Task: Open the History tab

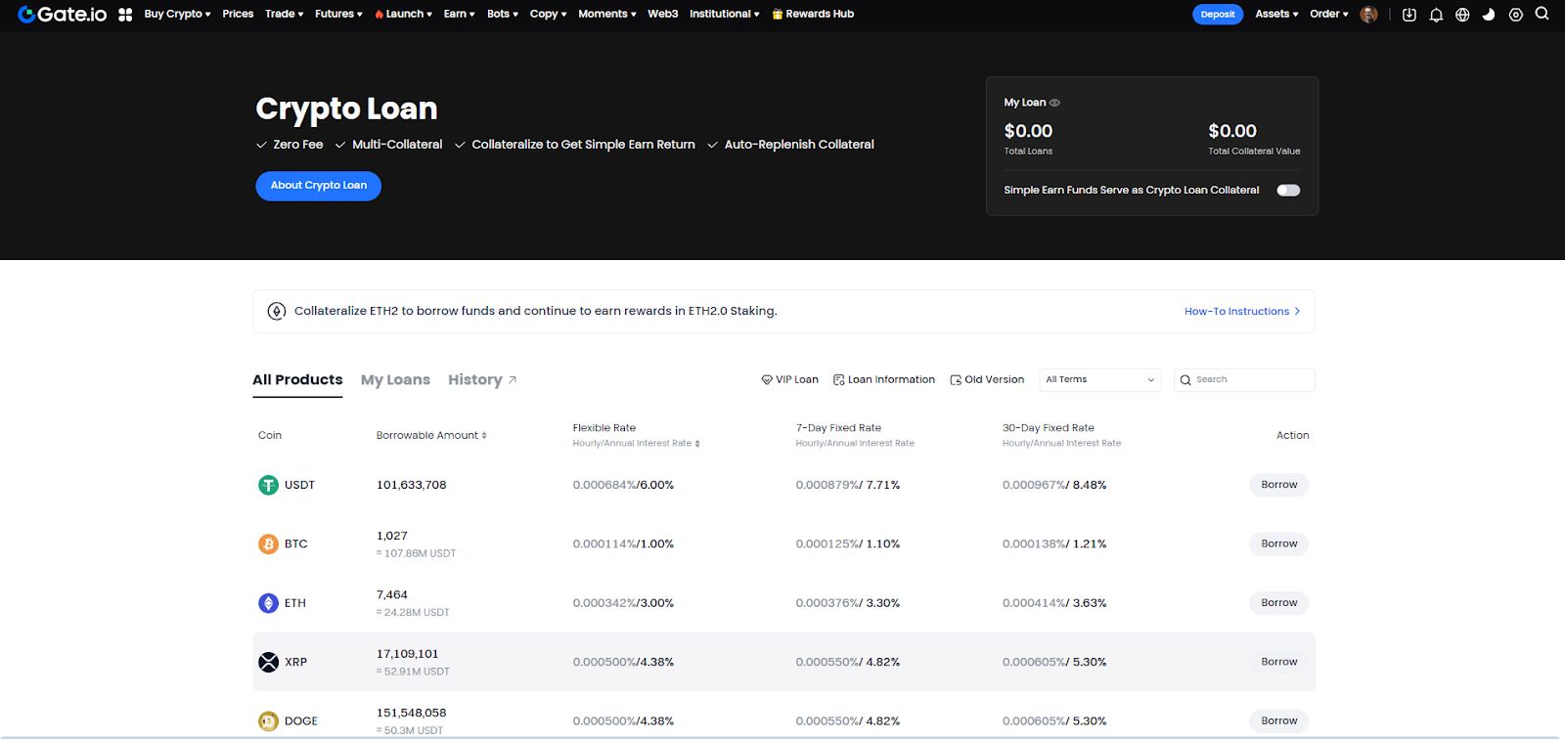Action: click(x=475, y=380)
